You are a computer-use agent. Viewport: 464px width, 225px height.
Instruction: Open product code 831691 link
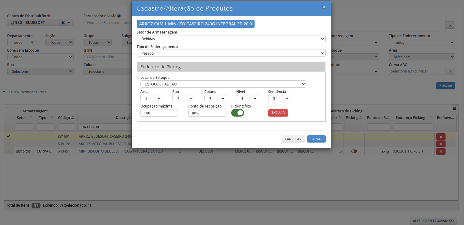point(64,136)
